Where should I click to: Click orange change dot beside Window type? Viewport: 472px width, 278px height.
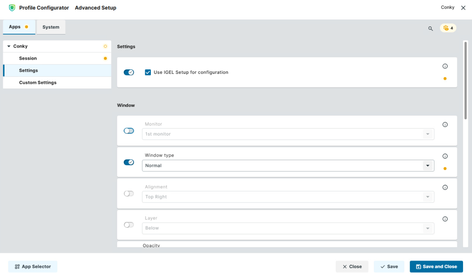[x=445, y=169]
